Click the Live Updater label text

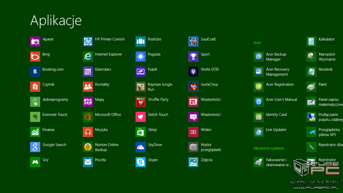point(276,130)
